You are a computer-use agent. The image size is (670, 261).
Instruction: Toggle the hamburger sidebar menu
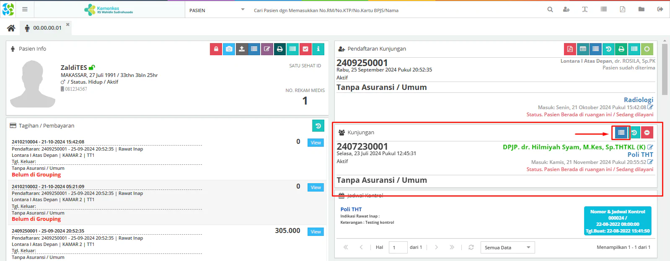[x=25, y=9]
